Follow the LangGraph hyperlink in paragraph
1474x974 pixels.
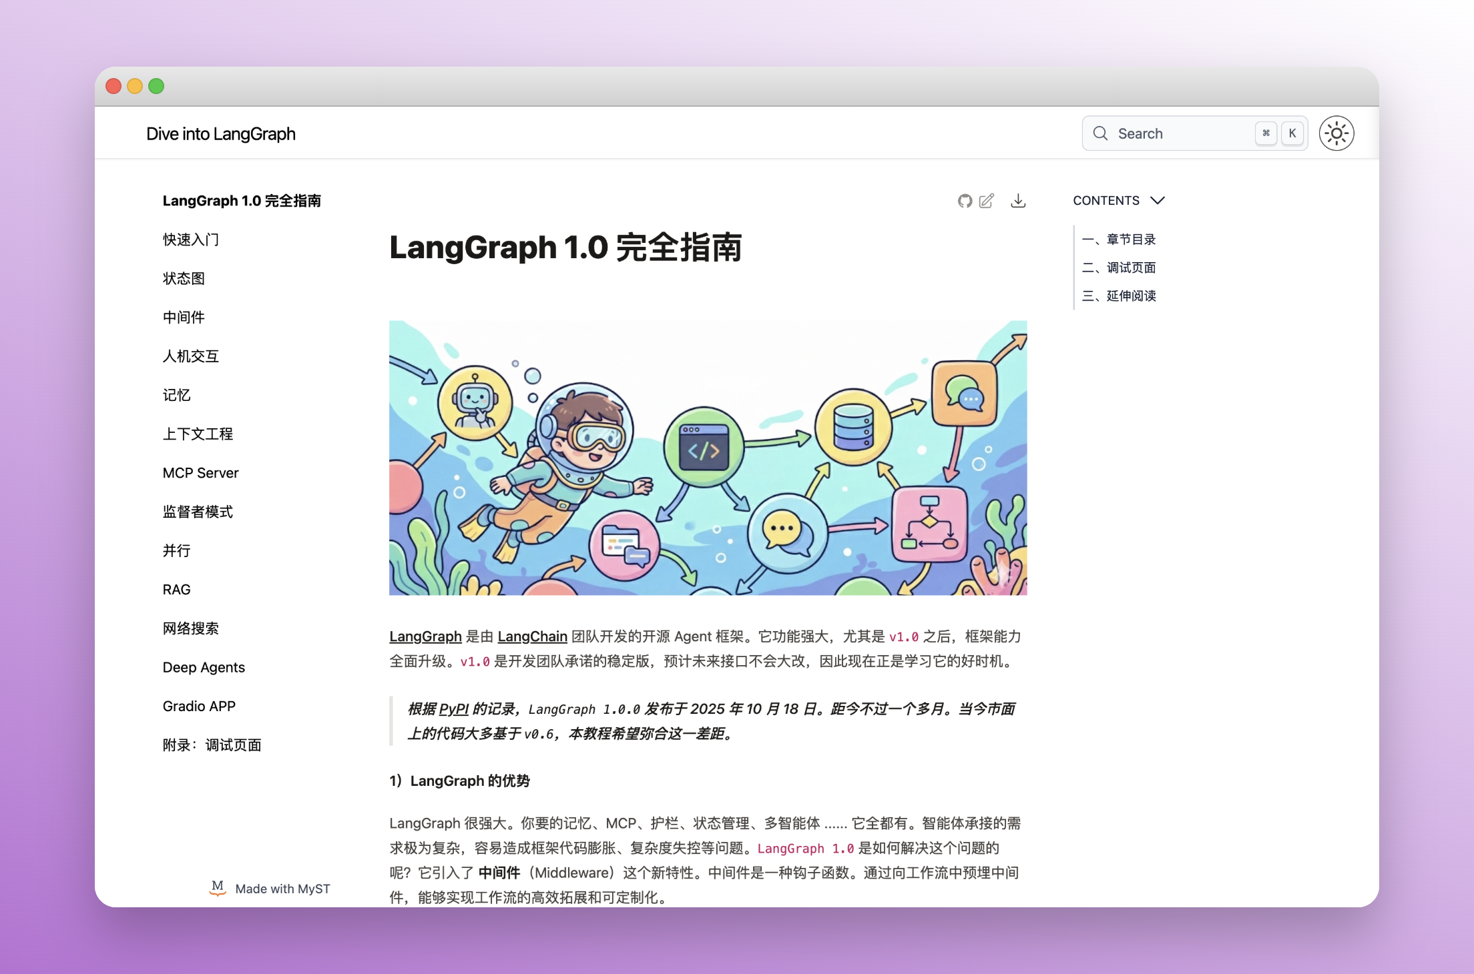(x=425, y=636)
